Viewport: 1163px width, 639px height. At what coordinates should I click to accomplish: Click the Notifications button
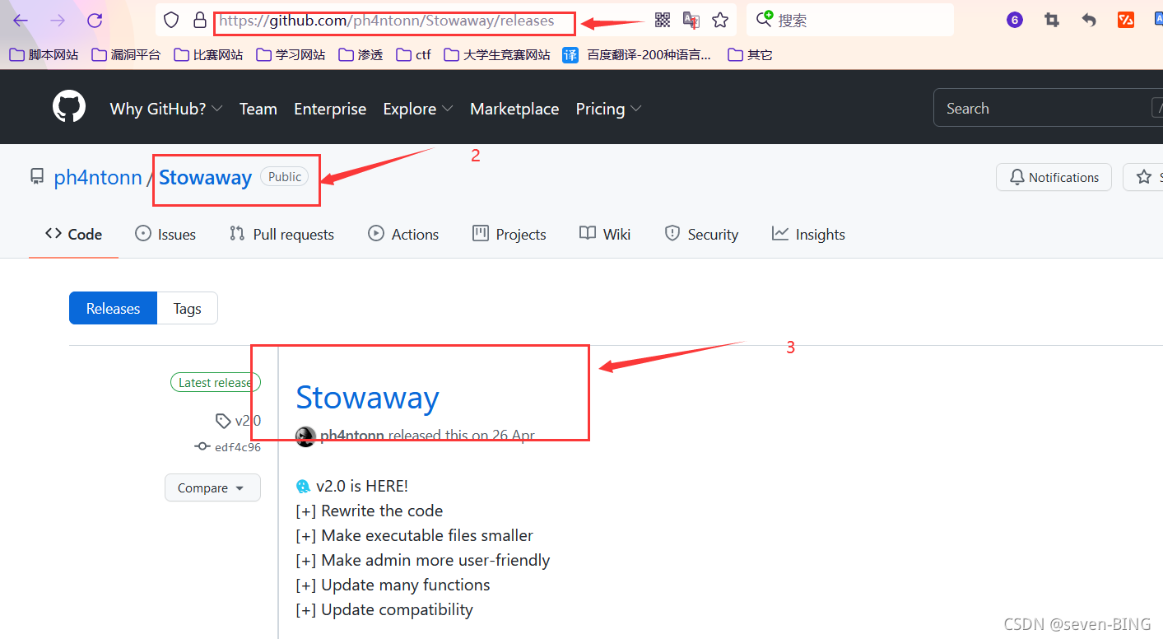point(1054,177)
